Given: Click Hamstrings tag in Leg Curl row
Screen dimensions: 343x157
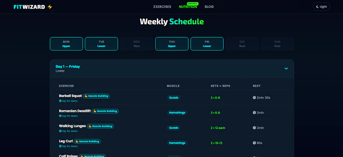Looking at the screenshot, I should (x=177, y=143).
